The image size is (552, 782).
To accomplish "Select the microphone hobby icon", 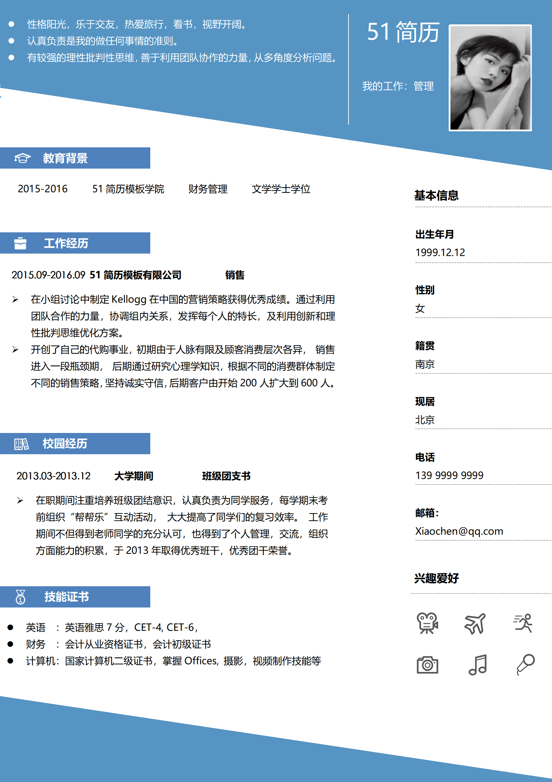I will 525,664.
